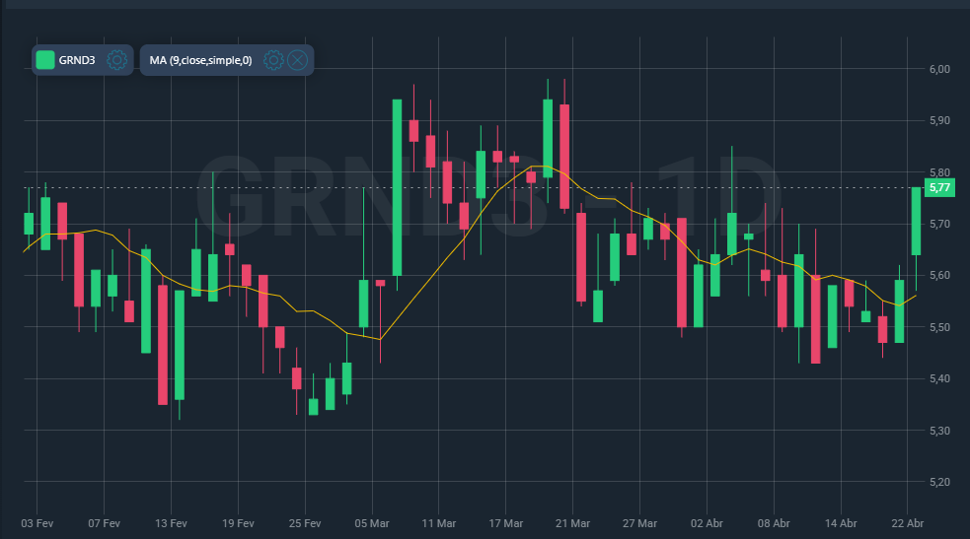Click the 13 Fev date label
The width and height of the screenshot is (970, 539).
coord(171,523)
